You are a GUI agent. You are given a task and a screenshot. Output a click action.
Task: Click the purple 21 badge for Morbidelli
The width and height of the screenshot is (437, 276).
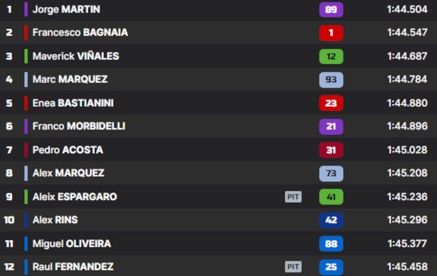pos(331,127)
